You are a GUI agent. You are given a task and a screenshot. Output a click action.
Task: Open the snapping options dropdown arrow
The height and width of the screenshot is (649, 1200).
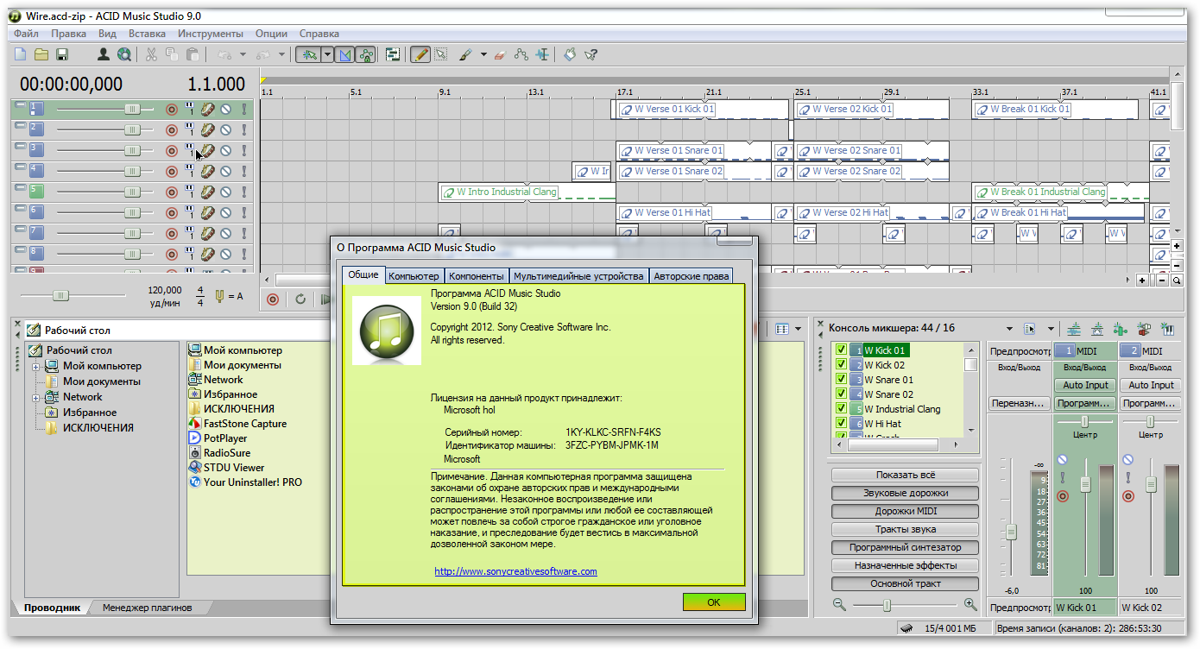click(328, 54)
